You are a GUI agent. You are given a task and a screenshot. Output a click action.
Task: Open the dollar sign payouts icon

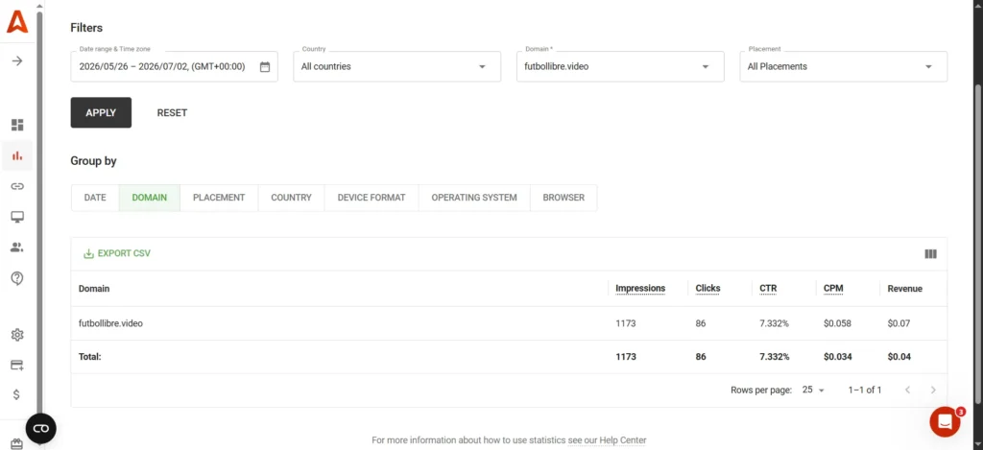17,395
